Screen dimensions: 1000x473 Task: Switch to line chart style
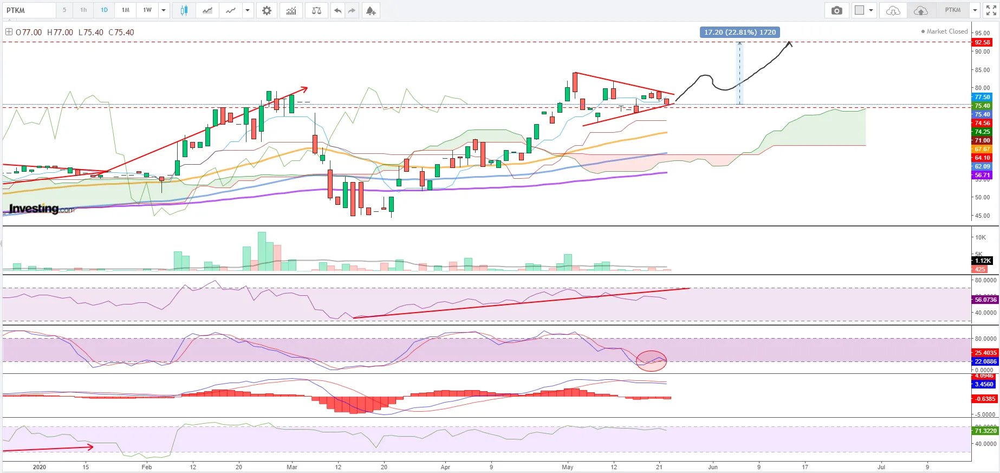pos(231,10)
